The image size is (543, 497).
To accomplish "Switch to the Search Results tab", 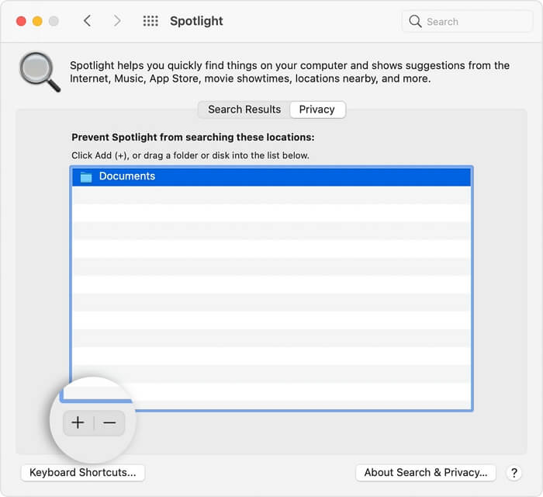I will tap(244, 109).
